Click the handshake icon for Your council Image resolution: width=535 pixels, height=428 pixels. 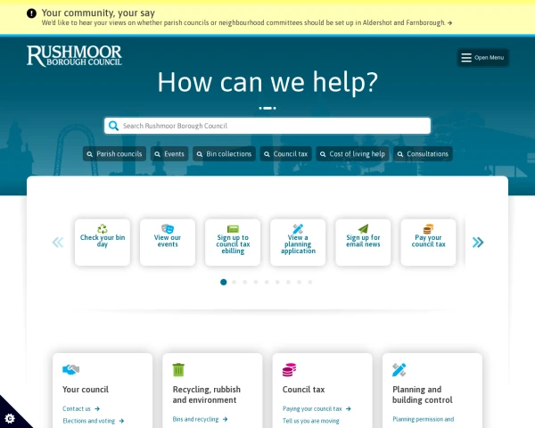pos(71,370)
